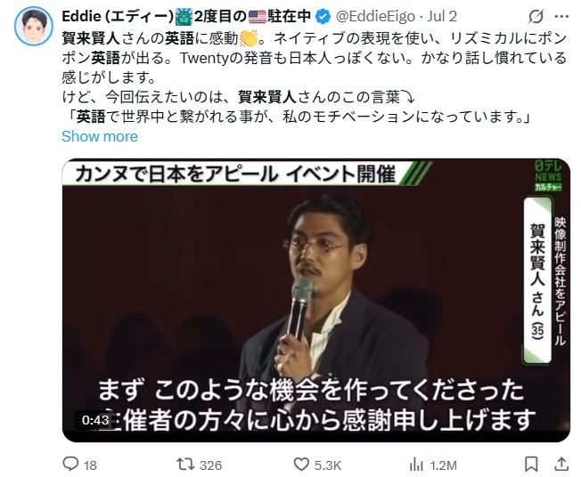This screenshot has width=581, height=477.
Task: Open the @EddieEigo handle link
Action: coord(375,16)
